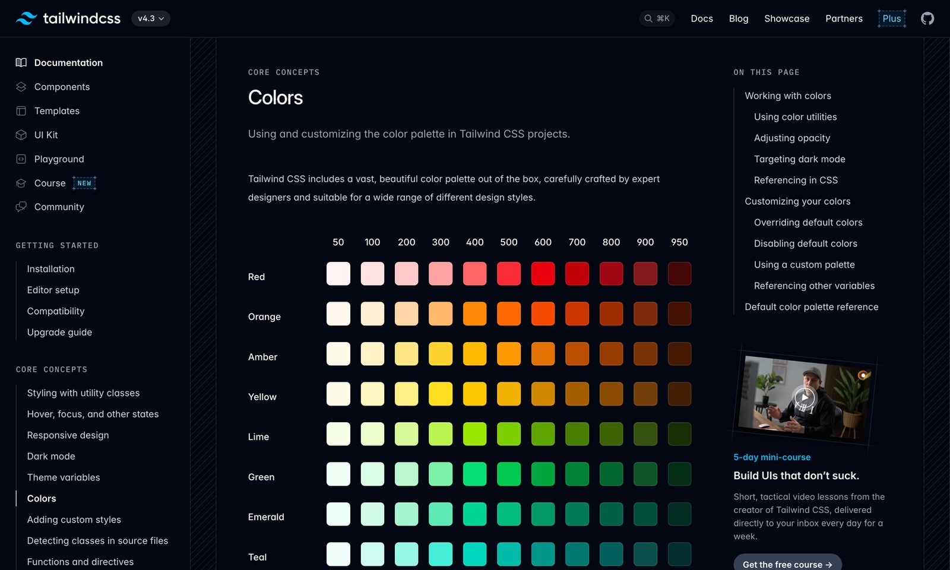Click the Templates layout icon

(21, 111)
